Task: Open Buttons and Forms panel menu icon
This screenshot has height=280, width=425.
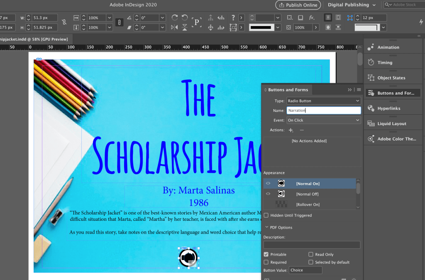Action: tap(359, 90)
